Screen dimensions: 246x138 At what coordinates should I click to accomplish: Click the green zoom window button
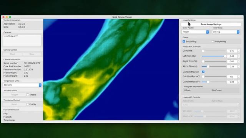(10, 17)
